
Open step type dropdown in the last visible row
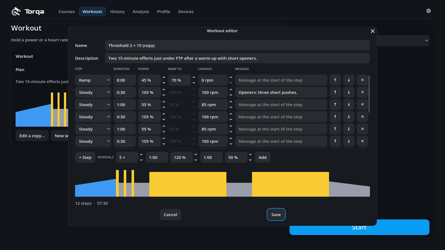(x=93, y=141)
